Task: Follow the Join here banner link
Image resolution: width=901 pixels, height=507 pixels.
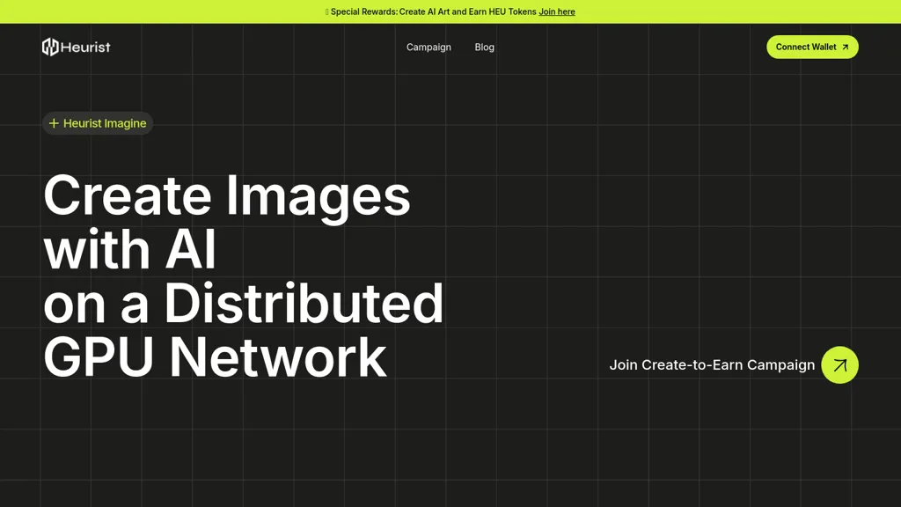Action: [557, 11]
